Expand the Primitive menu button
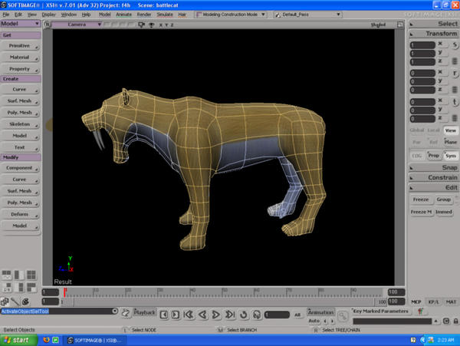Image resolution: width=460 pixels, height=346 pixels. click(x=21, y=46)
